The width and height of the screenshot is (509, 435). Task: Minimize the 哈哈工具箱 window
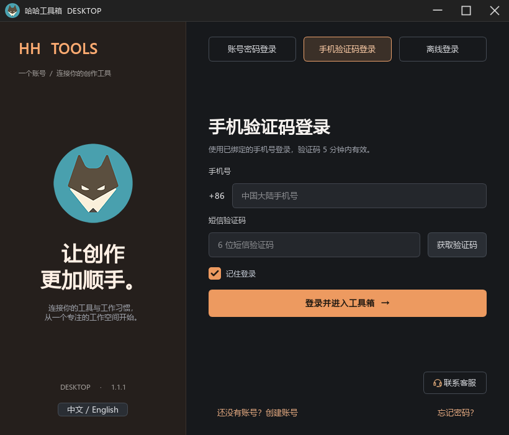[438, 11]
